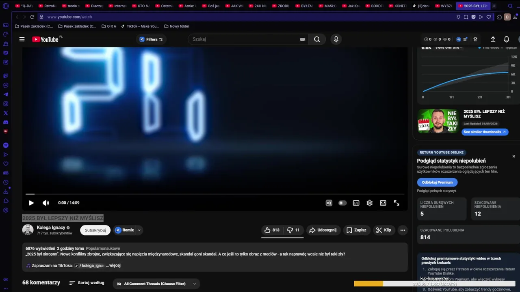Switch to the (3)den TikTok tab

point(420,6)
